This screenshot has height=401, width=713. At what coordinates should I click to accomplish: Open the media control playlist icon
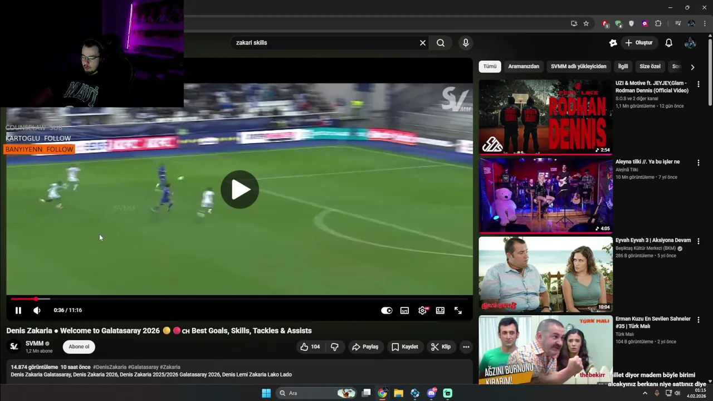coord(678,23)
